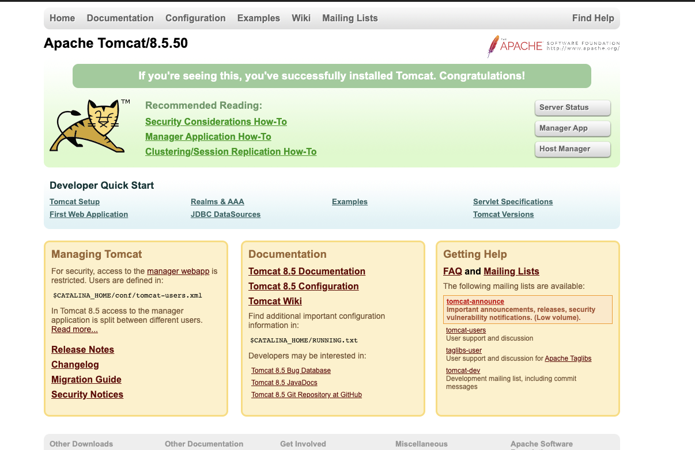Click the $CATALINA_HOME/conf/tomcat-users.xml path text

pos(127,296)
